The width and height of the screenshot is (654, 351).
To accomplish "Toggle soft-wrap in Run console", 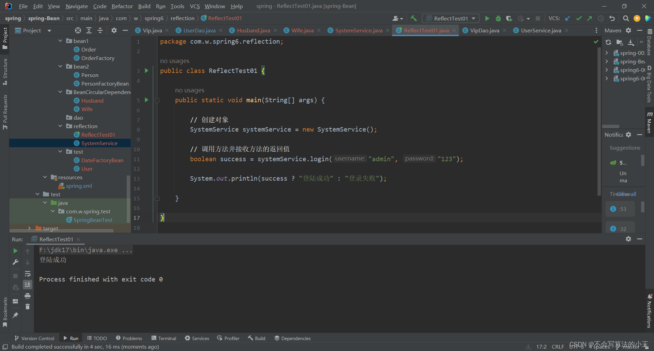I will coord(28,274).
